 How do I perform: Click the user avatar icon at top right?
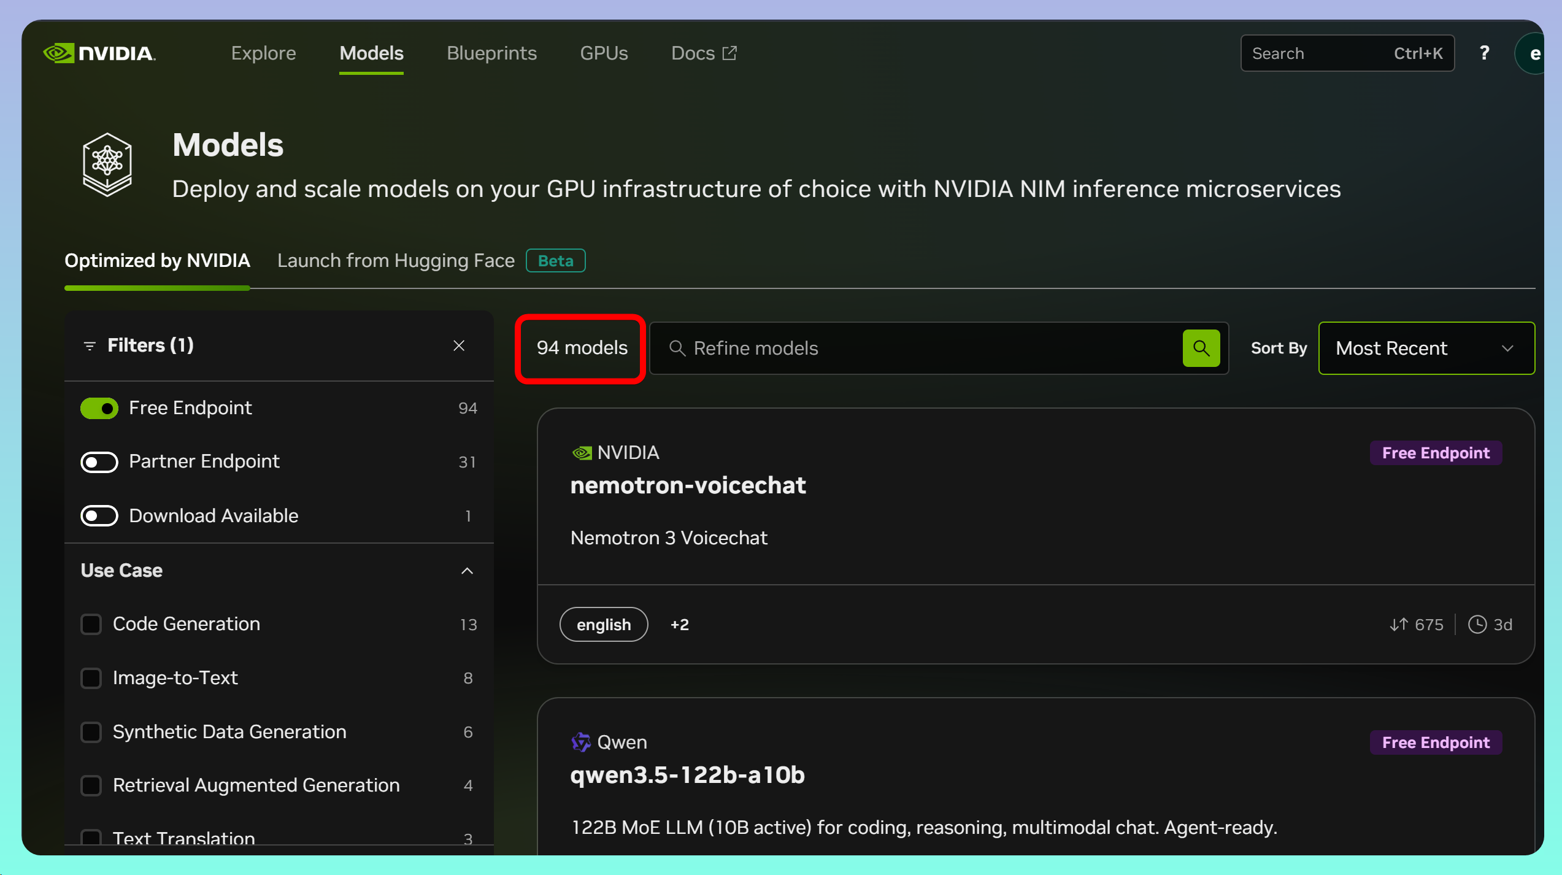click(x=1533, y=54)
